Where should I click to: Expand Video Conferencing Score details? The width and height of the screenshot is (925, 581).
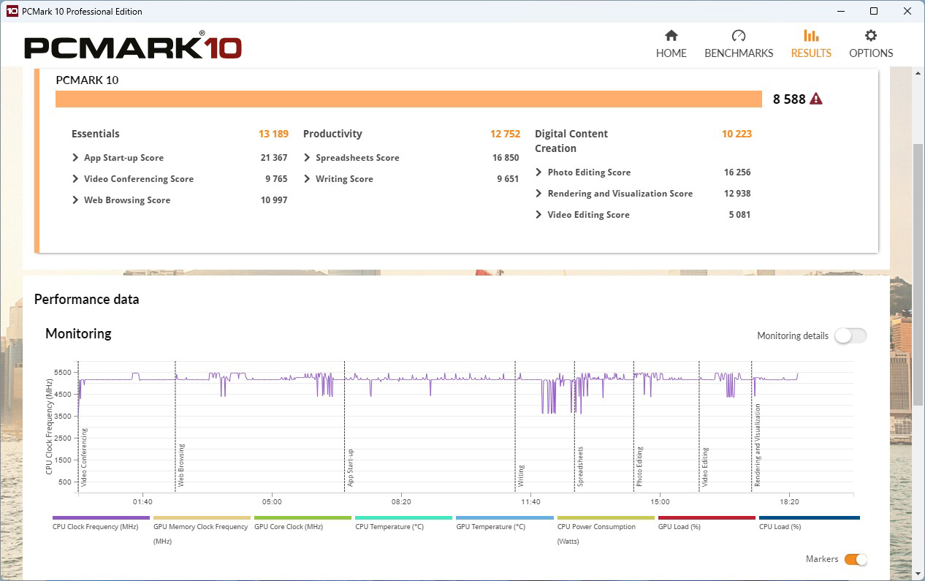(x=75, y=179)
